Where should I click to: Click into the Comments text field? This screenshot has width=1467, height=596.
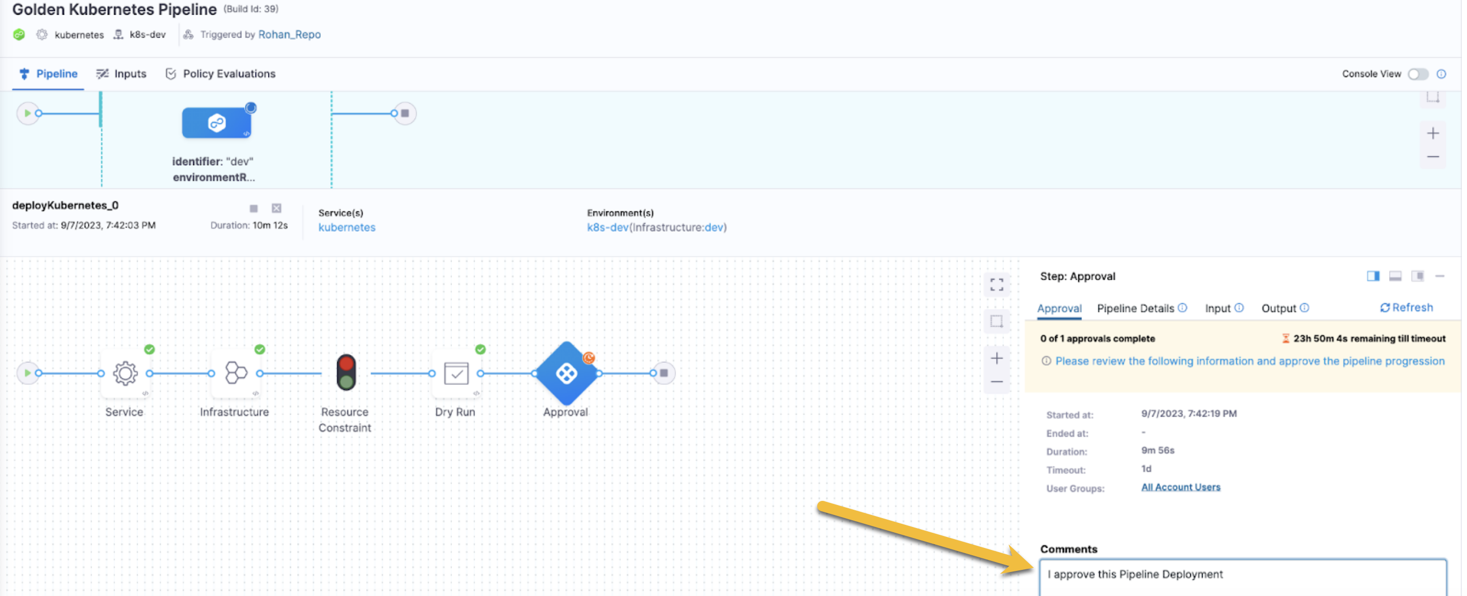tap(1242, 578)
